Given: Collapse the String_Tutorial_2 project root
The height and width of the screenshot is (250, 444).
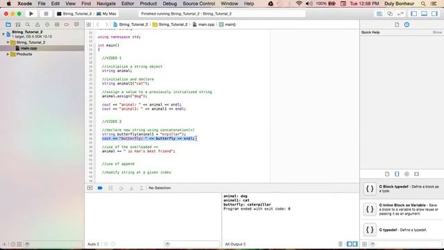Looking at the screenshot, I should click(x=3, y=34).
